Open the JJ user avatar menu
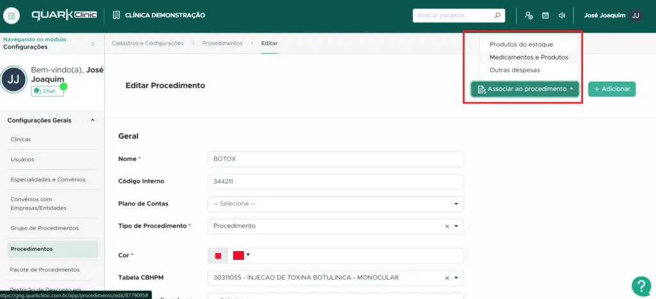This screenshot has height=299, width=656. [x=635, y=15]
